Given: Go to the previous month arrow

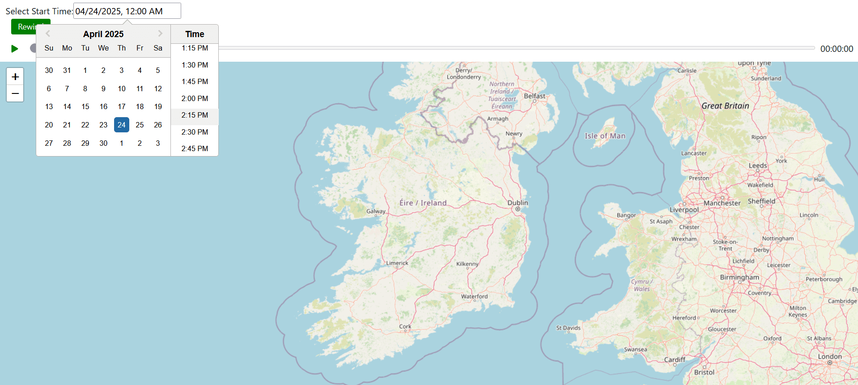Looking at the screenshot, I should coord(48,34).
